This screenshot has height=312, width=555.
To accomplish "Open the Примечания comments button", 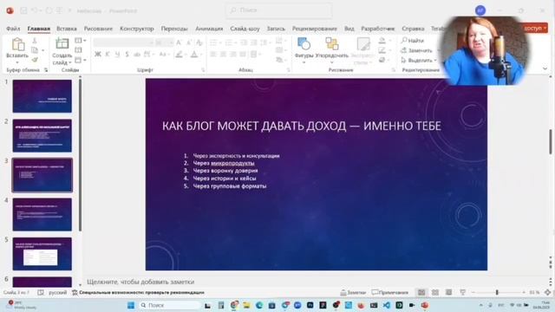I will pyautogui.click(x=389, y=293).
